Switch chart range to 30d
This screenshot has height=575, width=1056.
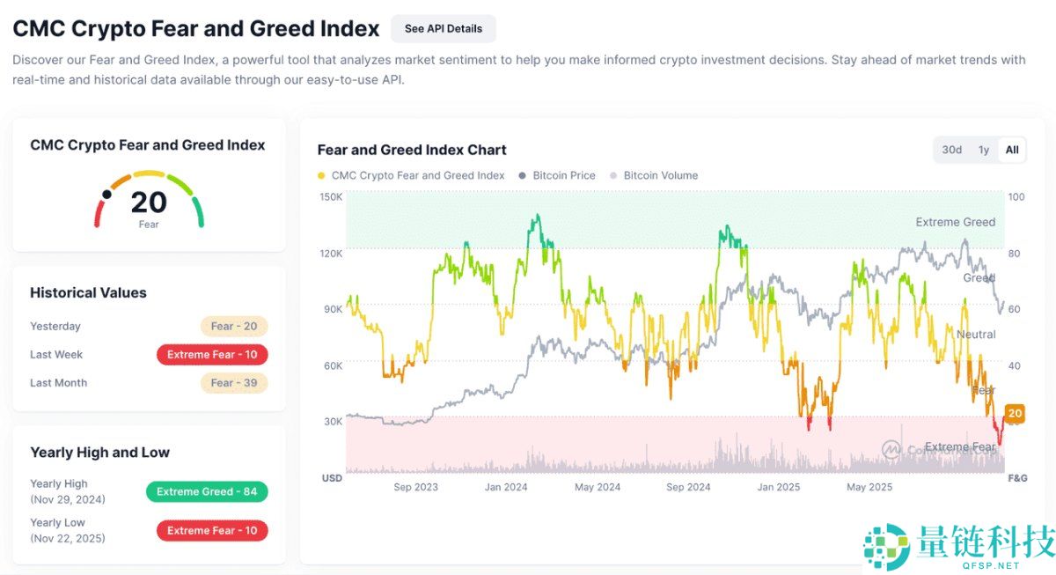pos(951,150)
